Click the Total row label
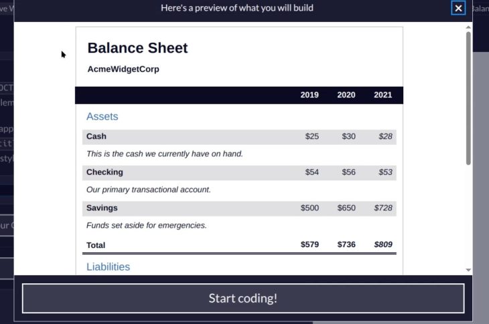Image resolution: width=489 pixels, height=324 pixels. point(96,245)
